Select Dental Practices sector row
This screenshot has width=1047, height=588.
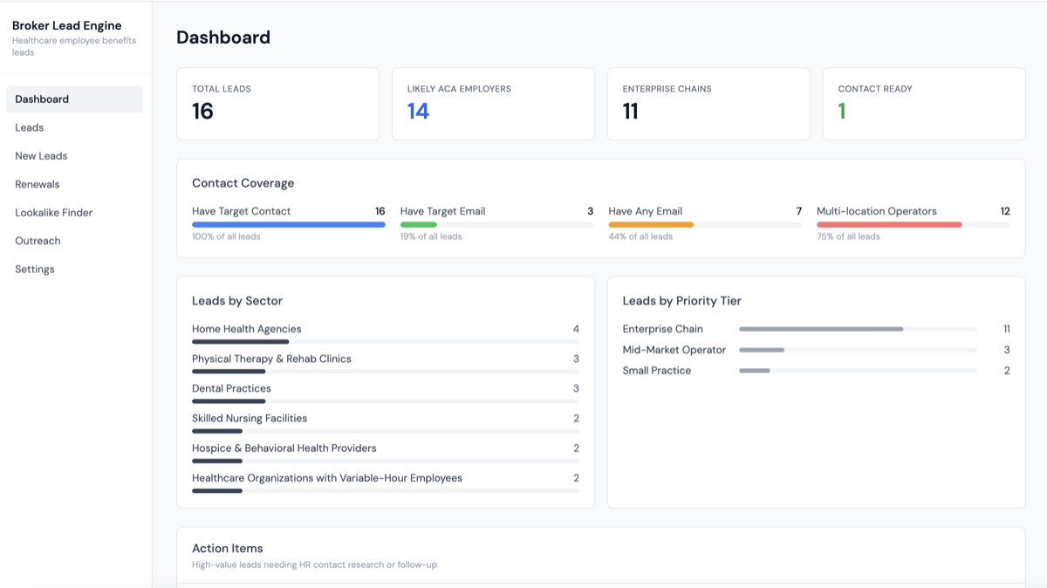click(x=386, y=393)
